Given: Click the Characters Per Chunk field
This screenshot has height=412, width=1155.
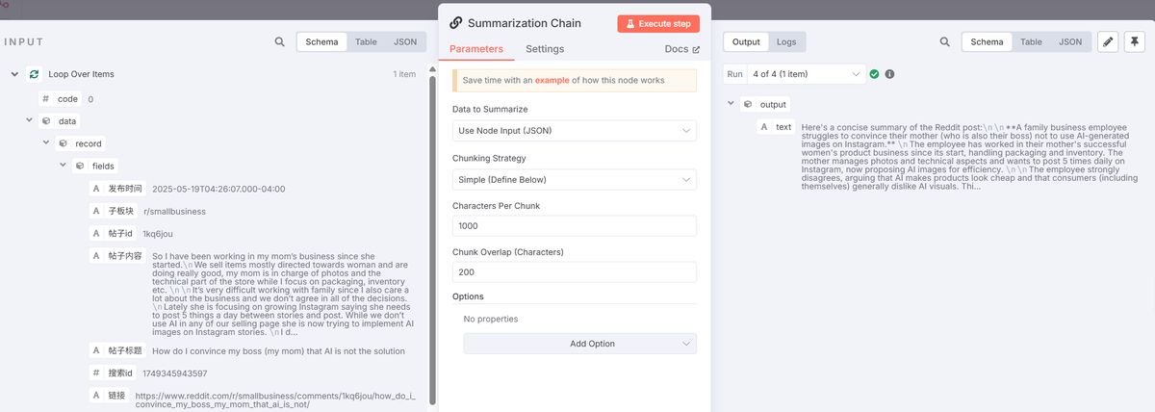Looking at the screenshot, I should 575,225.
